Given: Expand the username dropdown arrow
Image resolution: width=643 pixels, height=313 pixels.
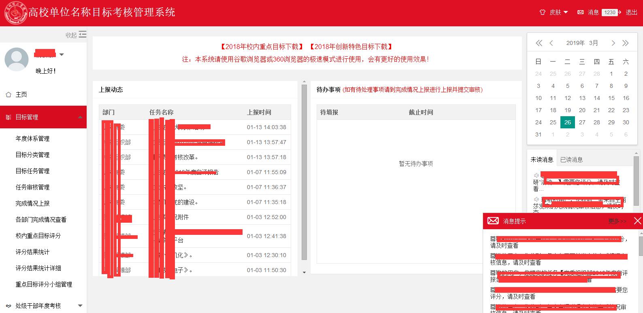Looking at the screenshot, I should (62, 54).
